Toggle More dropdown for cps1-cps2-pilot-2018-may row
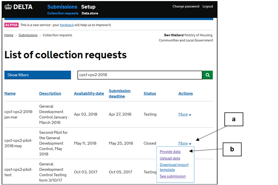 click(185, 143)
